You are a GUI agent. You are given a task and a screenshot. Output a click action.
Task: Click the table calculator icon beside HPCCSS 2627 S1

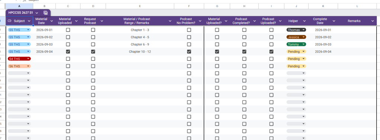tap(46, 13)
